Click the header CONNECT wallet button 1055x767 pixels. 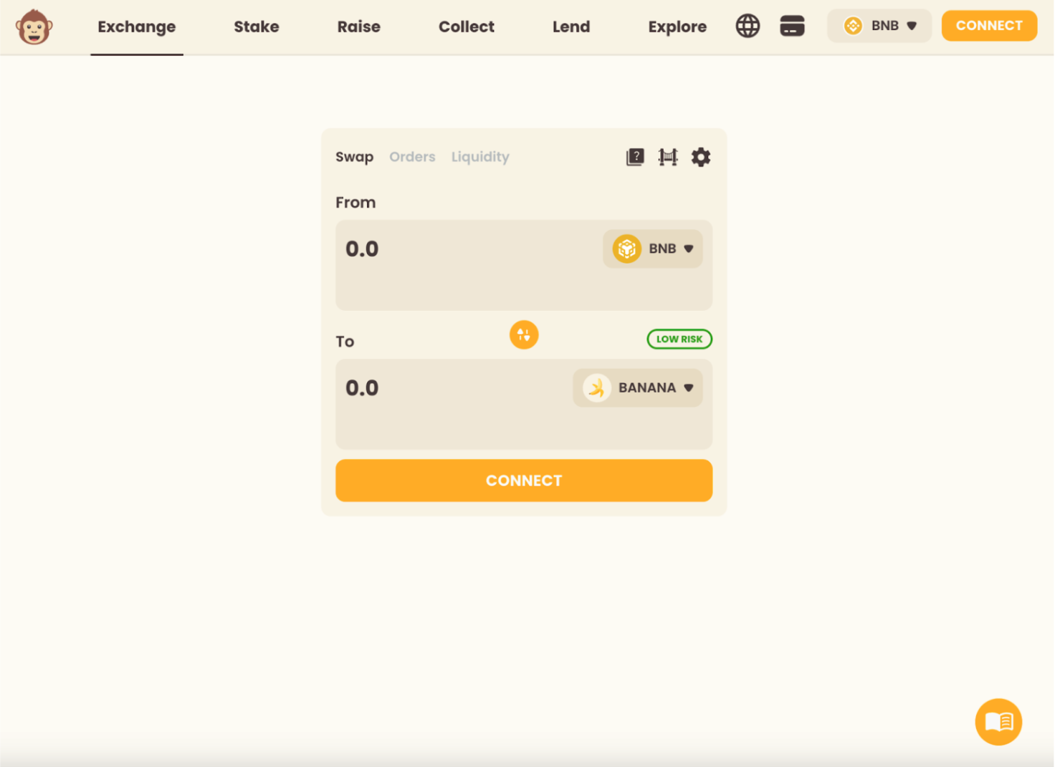click(989, 26)
